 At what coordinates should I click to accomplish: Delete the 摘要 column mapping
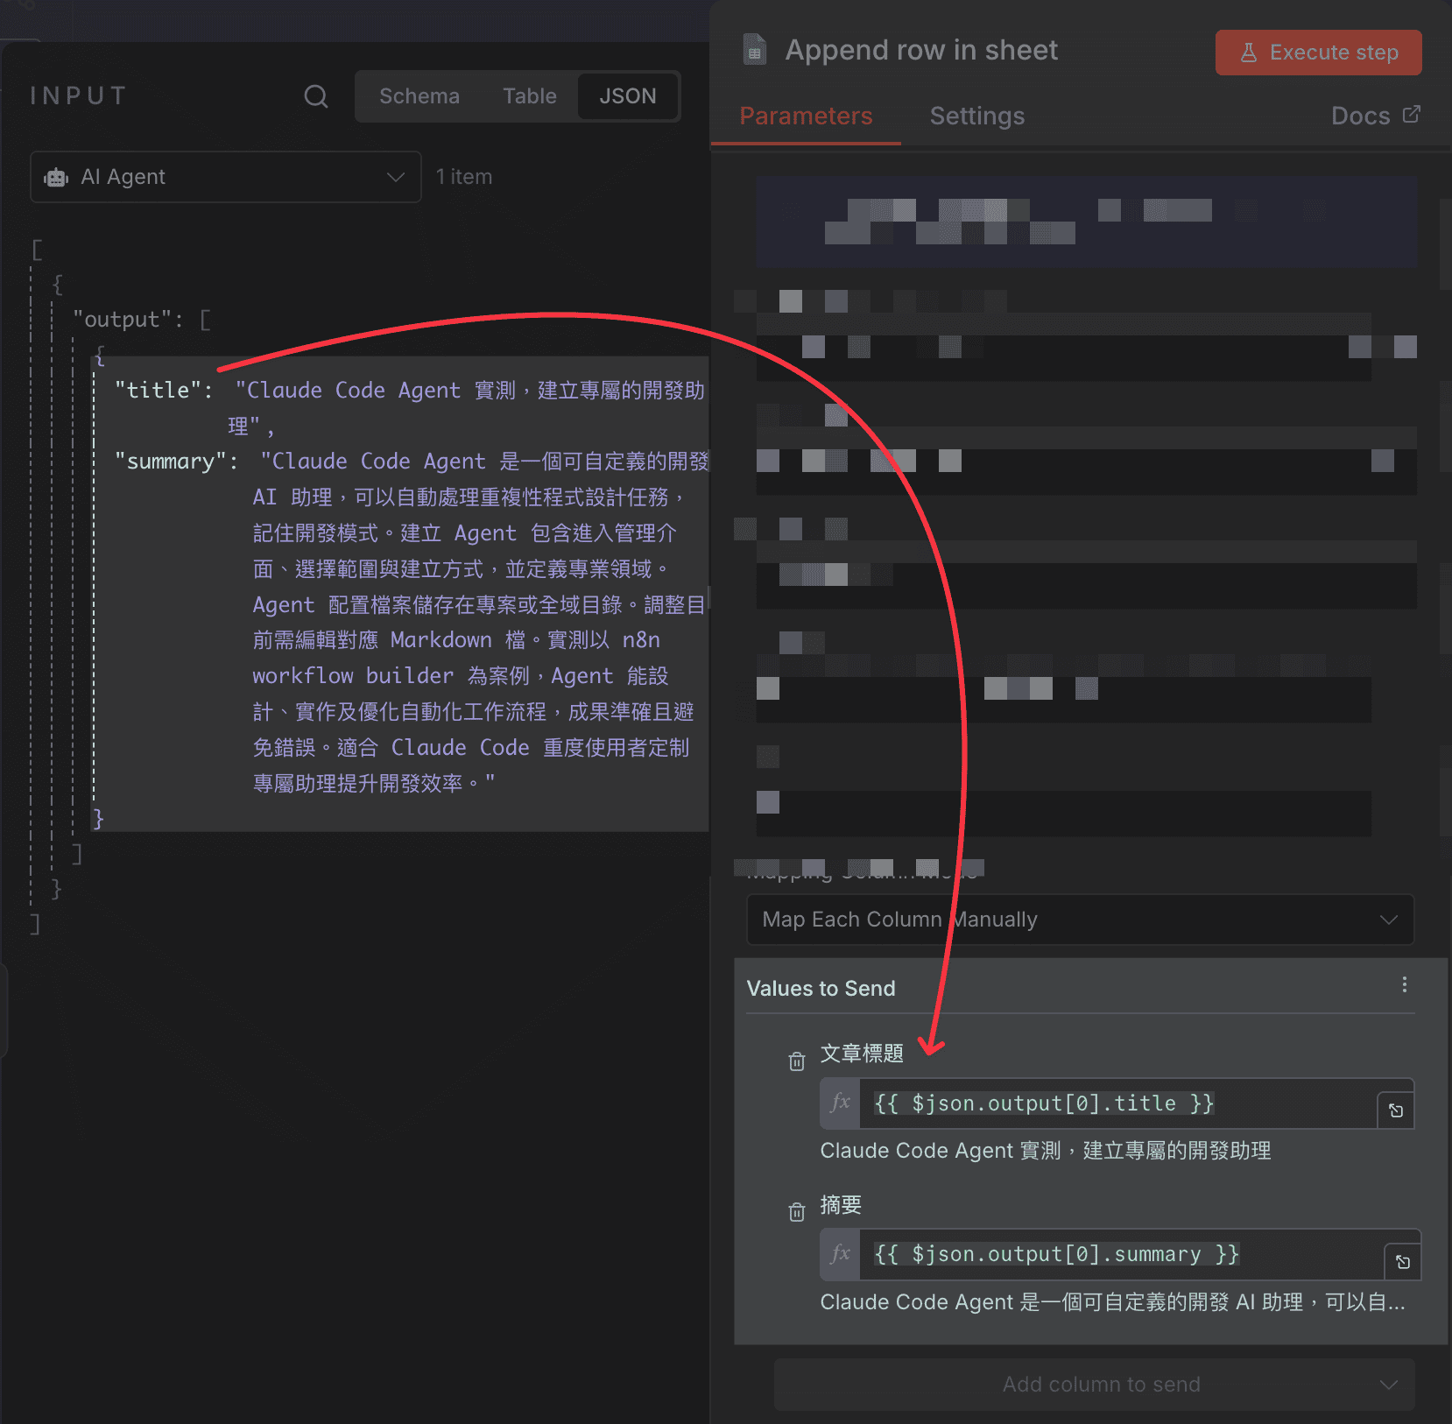point(797,1211)
